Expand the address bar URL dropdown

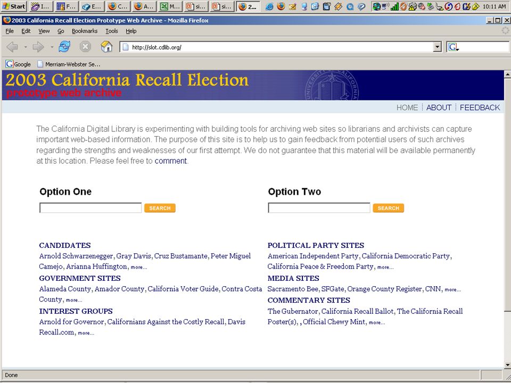click(438, 47)
